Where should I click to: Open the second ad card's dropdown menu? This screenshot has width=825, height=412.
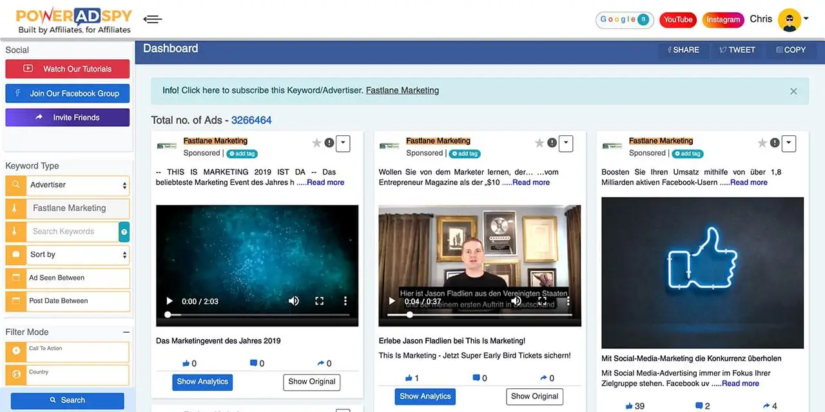point(566,144)
